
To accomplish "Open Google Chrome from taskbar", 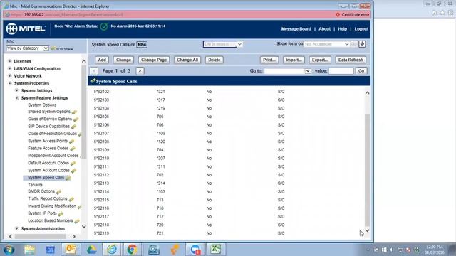I will pos(132,250).
